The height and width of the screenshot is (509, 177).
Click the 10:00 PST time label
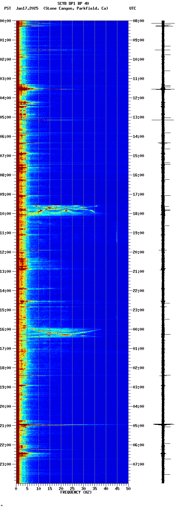point(5,214)
